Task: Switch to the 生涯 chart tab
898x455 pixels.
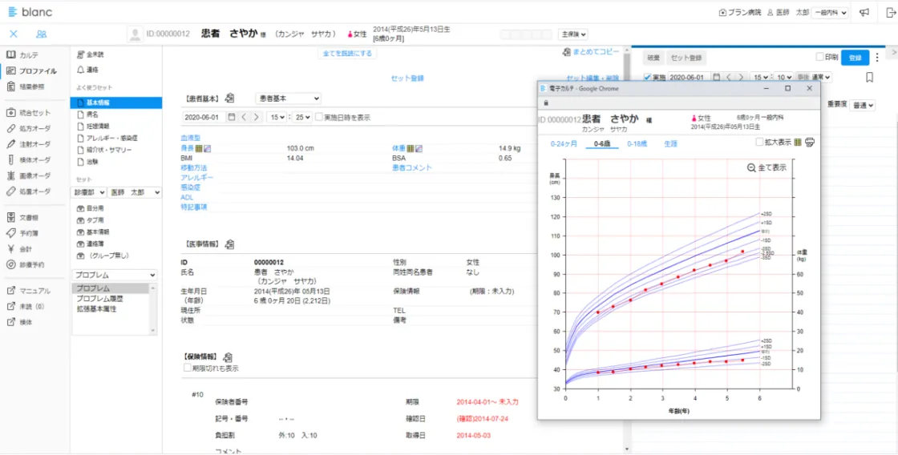Action: point(670,143)
